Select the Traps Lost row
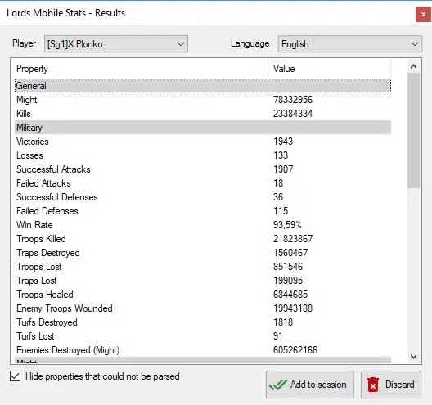Image resolution: width=432 pixels, height=405 pixels. (x=203, y=281)
